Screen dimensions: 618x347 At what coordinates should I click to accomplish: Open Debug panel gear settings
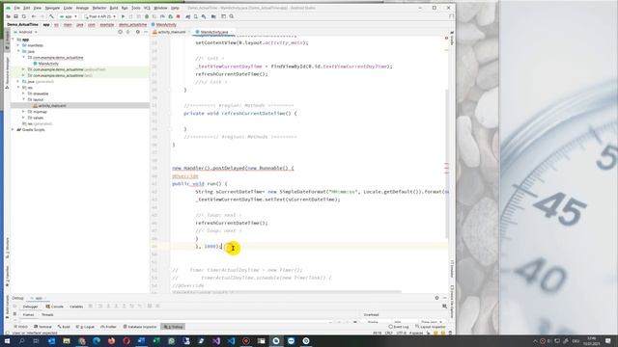pyautogui.click(x=436, y=298)
